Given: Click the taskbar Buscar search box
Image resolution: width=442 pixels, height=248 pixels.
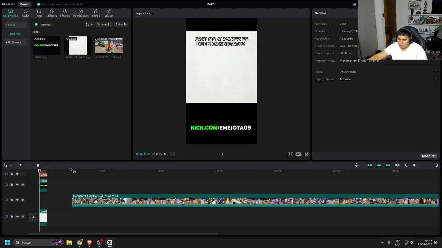Looking at the screenshot, I should [x=39, y=242].
